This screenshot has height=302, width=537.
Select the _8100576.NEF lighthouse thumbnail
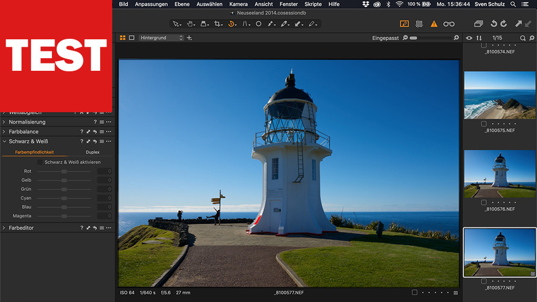(x=500, y=174)
